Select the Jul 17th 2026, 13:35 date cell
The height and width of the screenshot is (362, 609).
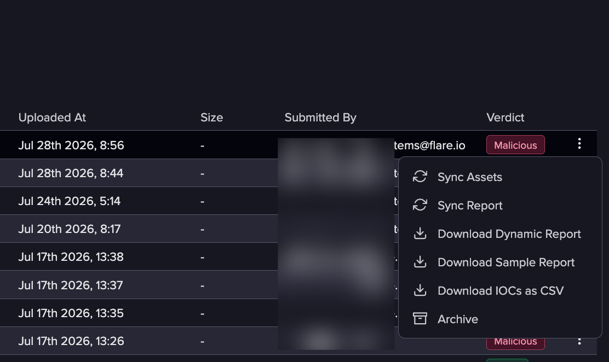click(x=71, y=313)
